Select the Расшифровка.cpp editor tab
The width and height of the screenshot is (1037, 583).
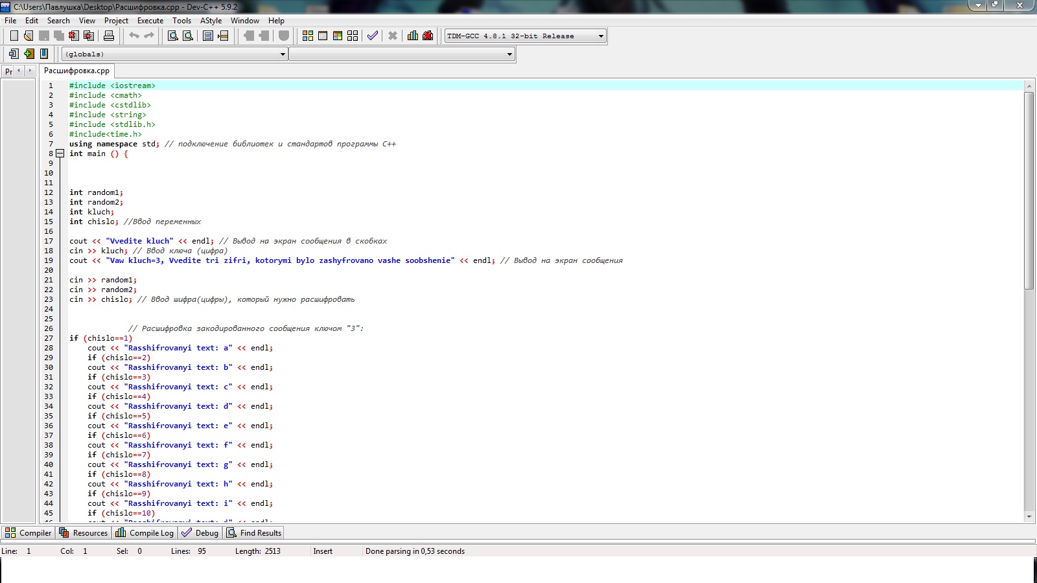point(76,71)
